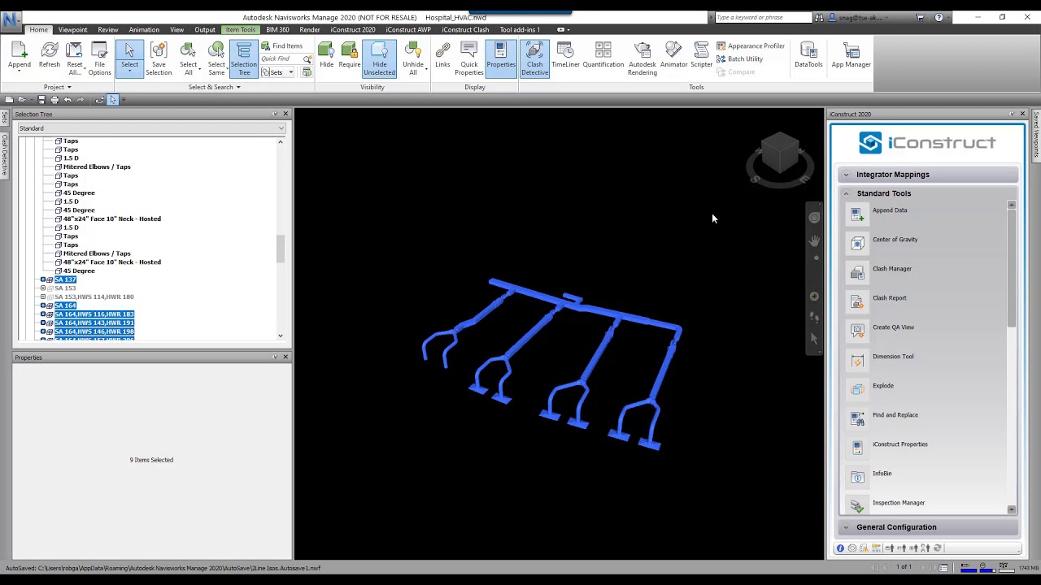Screen dimensions: 1041x585
Task: Open the Animator tool
Action: pos(673,54)
